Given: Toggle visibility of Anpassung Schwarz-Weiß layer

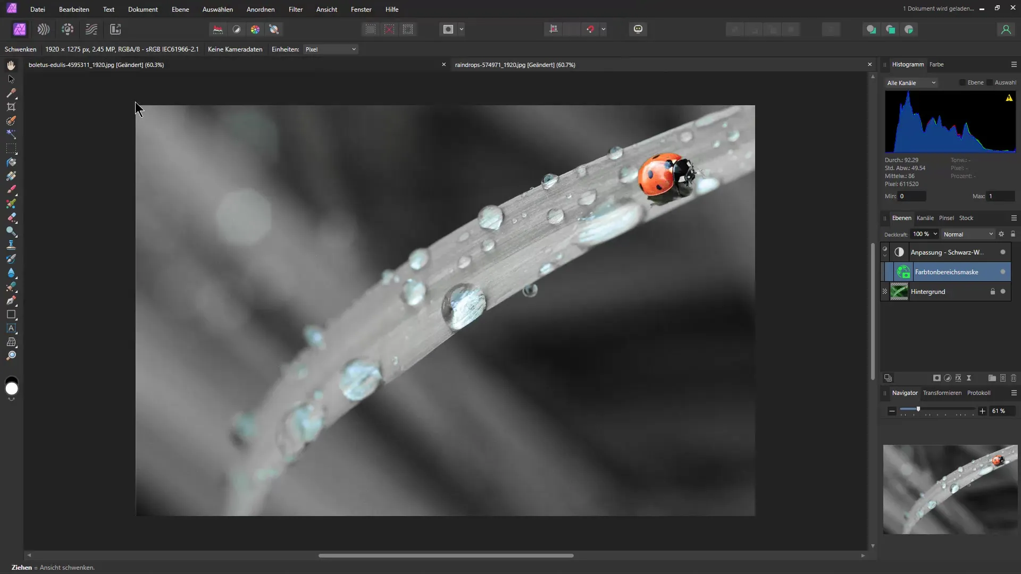Looking at the screenshot, I should pyautogui.click(x=1003, y=252).
